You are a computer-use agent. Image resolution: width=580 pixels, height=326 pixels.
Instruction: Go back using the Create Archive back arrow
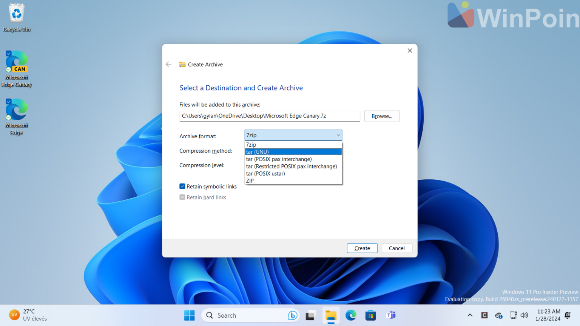pos(168,64)
